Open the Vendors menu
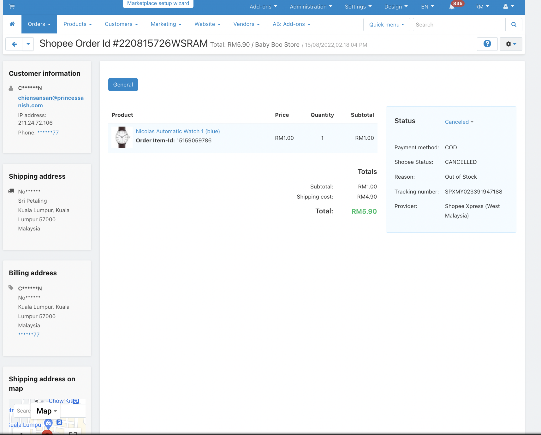541x435 pixels. (247, 24)
